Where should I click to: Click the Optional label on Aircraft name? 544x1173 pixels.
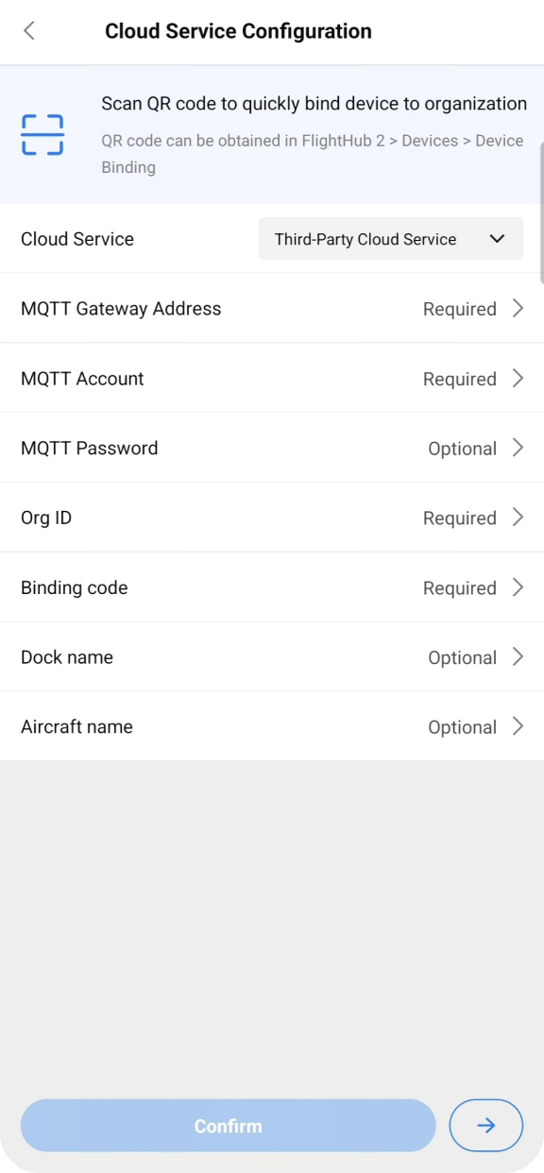click(x=463, y=726)
